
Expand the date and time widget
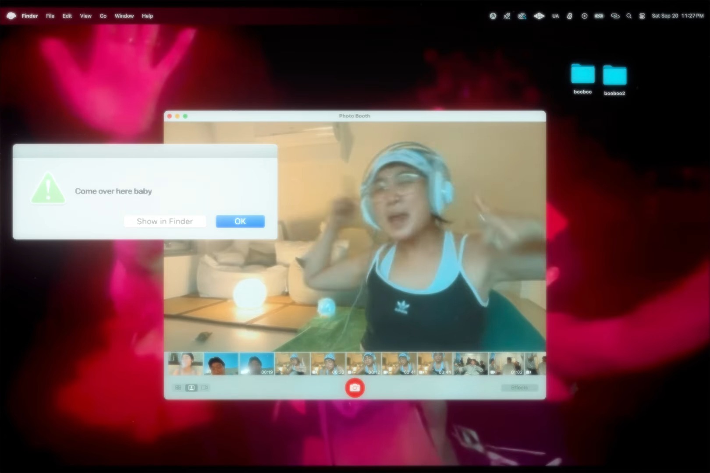click(677, 16)
